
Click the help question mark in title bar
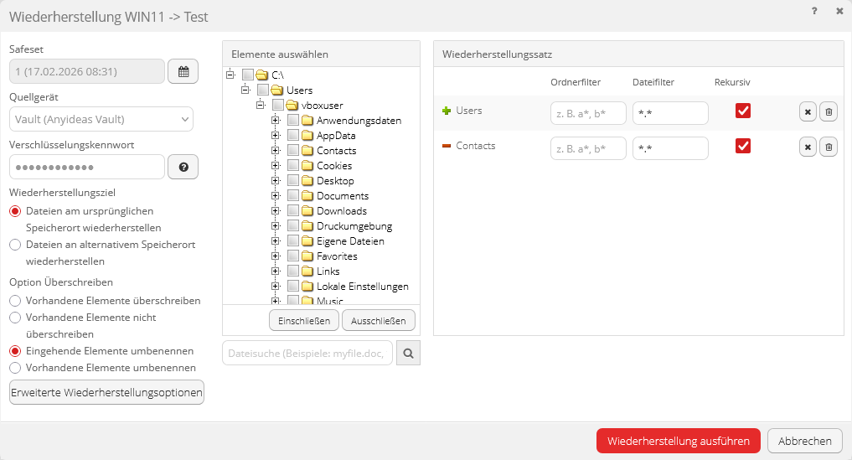tap(814, 12)
